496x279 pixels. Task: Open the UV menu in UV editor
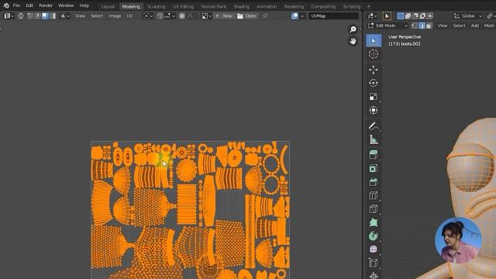point(129,15)
